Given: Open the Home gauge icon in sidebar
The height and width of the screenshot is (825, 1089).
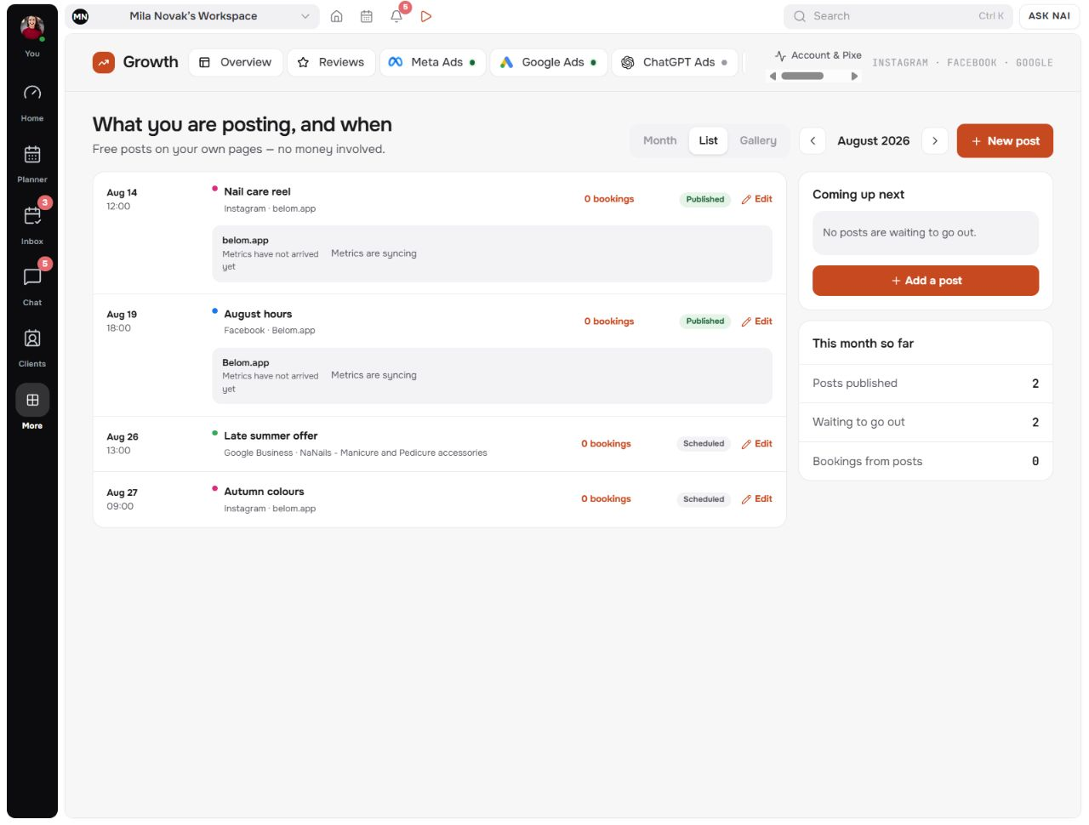Looking at the screenshot, I should tap(32, 93).
